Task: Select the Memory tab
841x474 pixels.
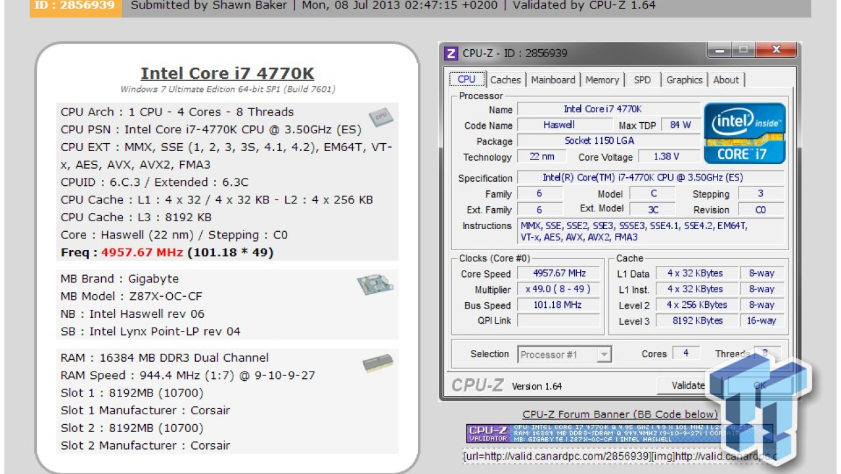Action: point(602,80)
